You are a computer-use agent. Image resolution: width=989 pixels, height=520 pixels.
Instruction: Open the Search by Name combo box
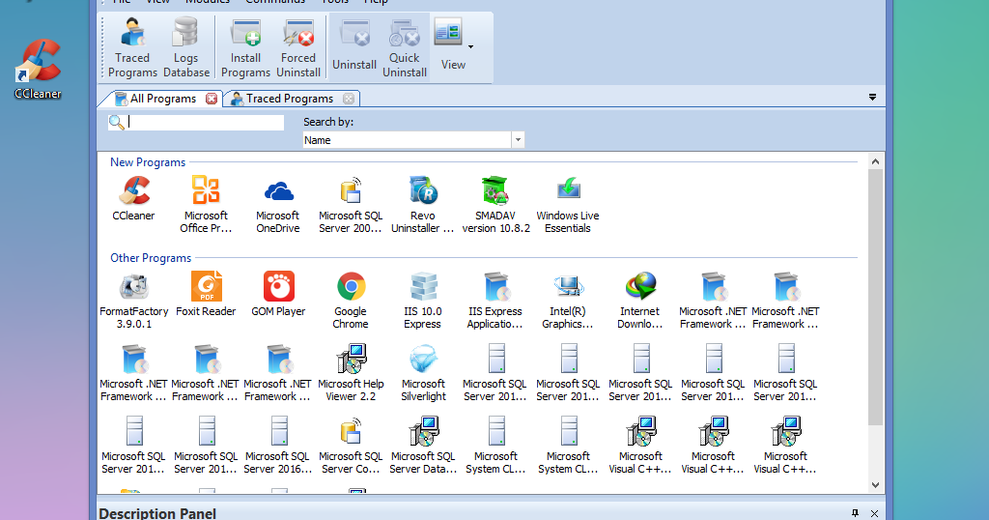pyautogui.click(x=413, y=140)
